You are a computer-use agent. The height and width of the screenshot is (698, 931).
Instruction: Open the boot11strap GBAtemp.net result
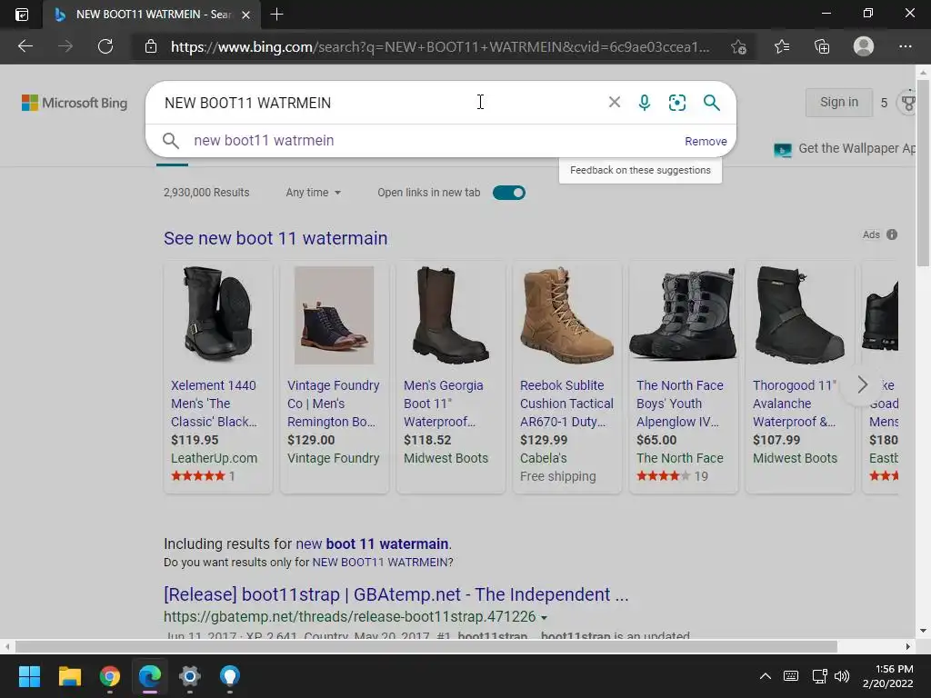(x=396, y=594)
